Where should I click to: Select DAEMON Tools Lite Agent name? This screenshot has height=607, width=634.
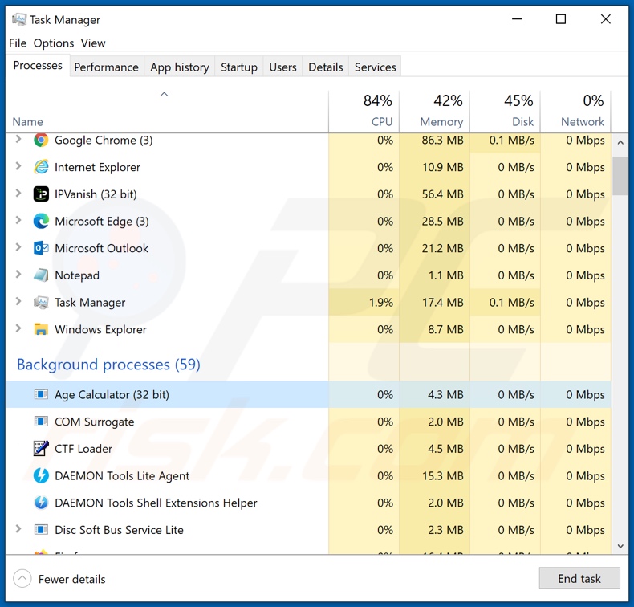click(122, 476)
